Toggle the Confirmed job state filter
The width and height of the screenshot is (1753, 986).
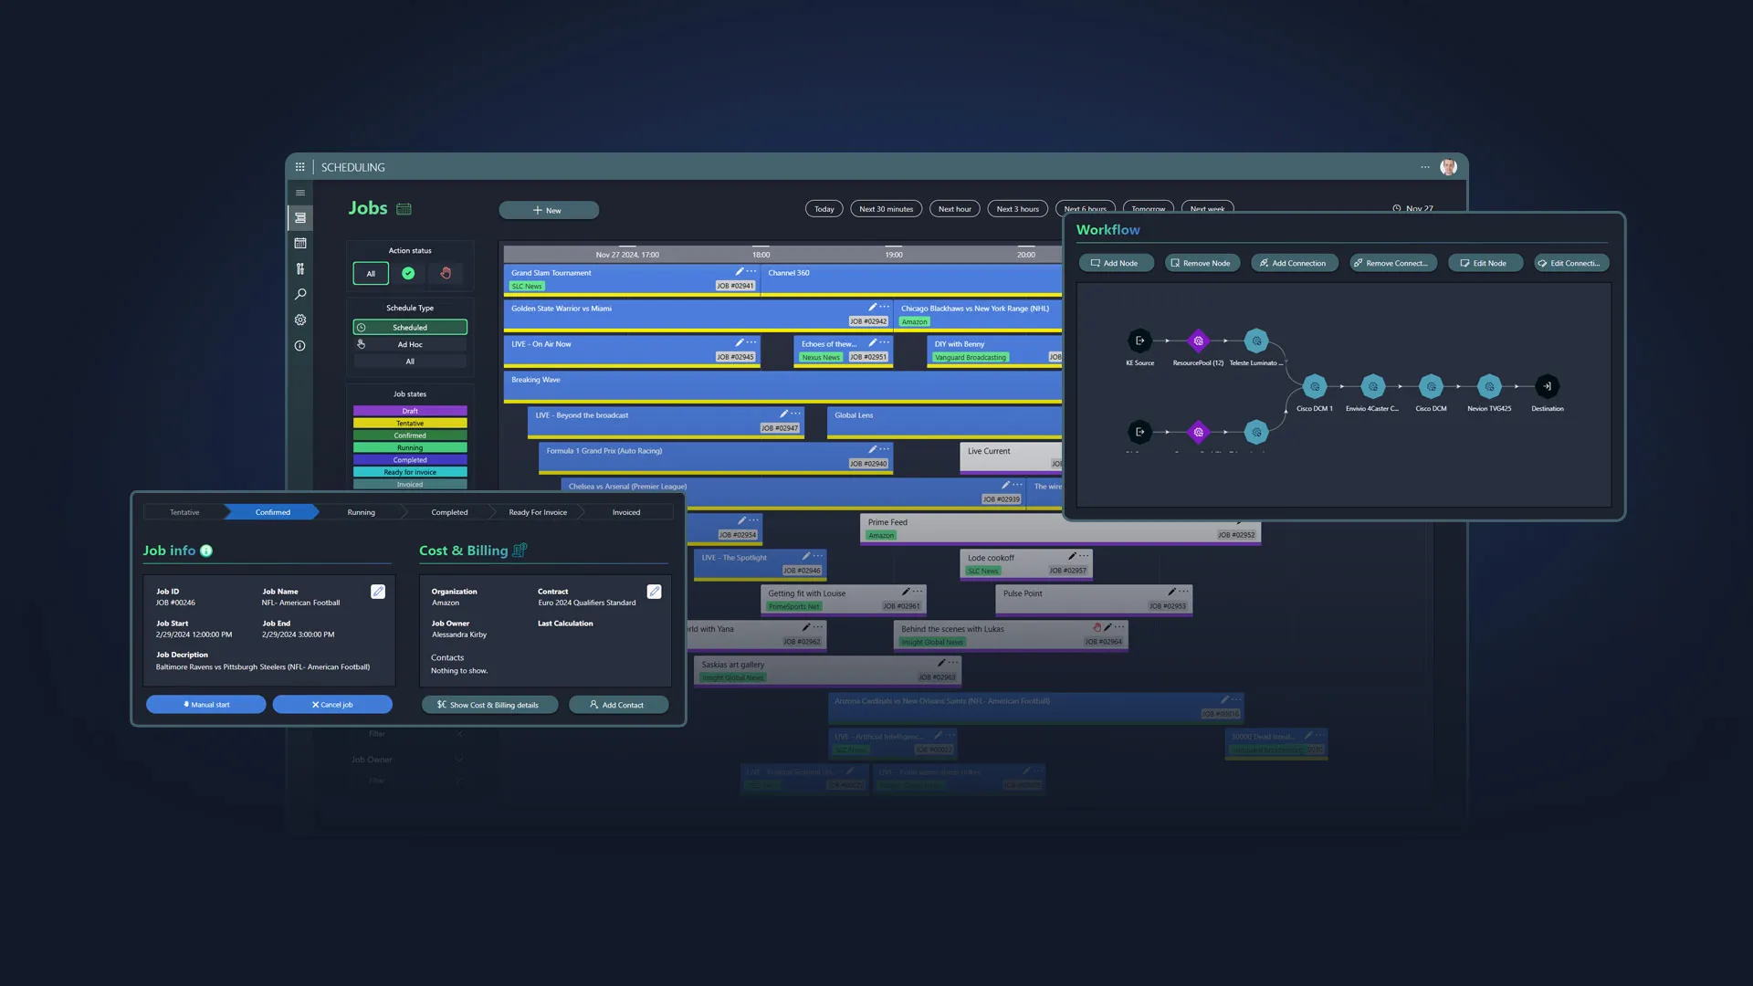point(410,435)
